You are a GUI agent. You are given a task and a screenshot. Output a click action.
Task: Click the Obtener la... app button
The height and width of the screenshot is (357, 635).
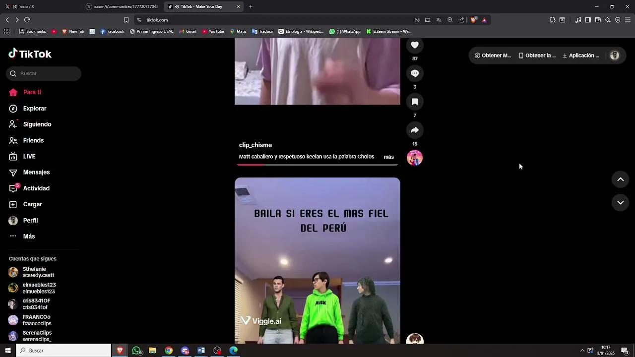[537, 56]
